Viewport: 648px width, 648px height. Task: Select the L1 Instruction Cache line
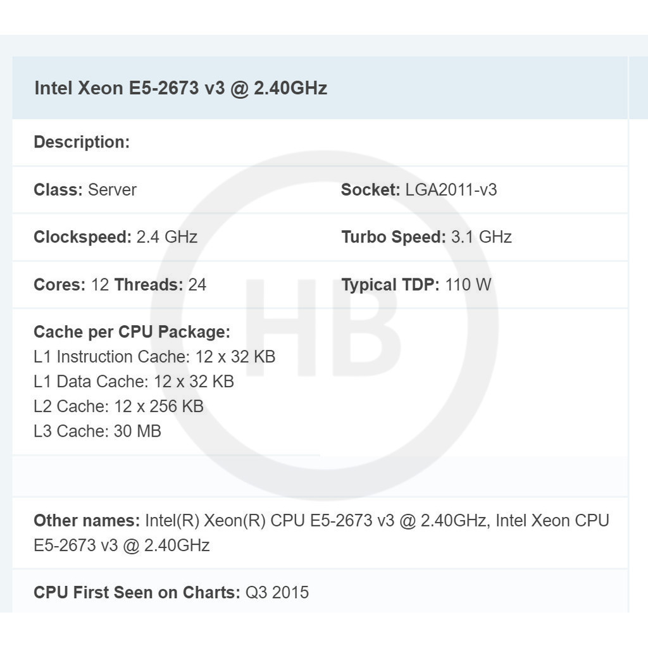pyautogui.click(x=154, y=357)
